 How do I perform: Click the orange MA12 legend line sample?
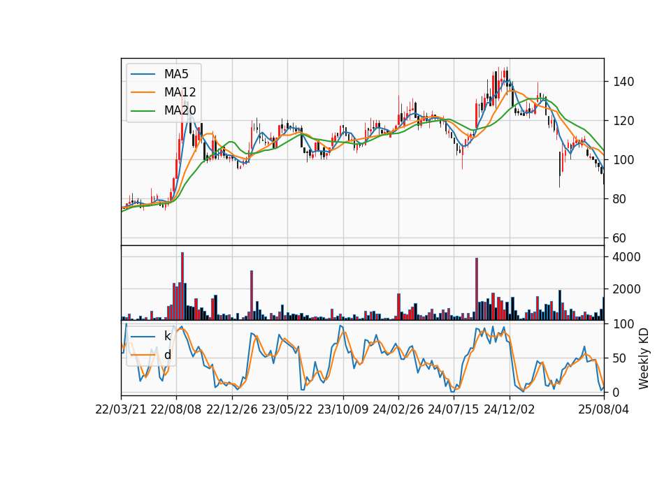pos(143,92)
